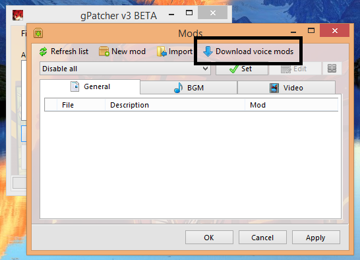This screenshot has height=260, width=360.
Task: Click the gPatcher window app icon
Action: click(18, 15)
